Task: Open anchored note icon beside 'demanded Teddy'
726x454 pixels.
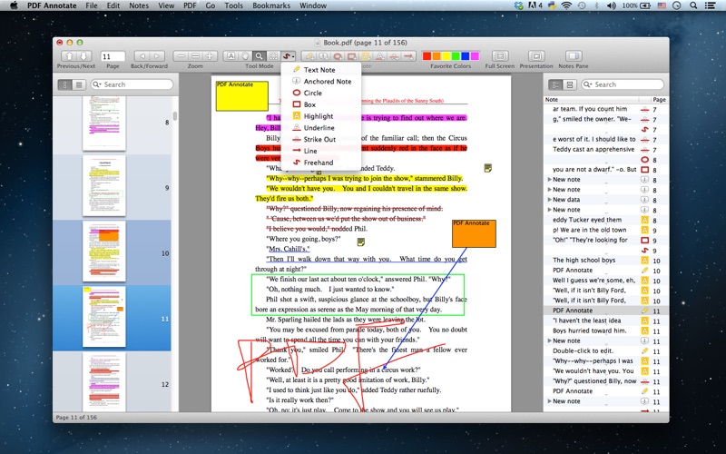Action: (487, 168)
